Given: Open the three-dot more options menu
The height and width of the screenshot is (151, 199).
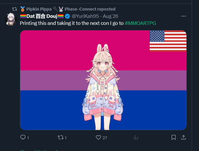Looking at the screenshot, I should [183, 16].
